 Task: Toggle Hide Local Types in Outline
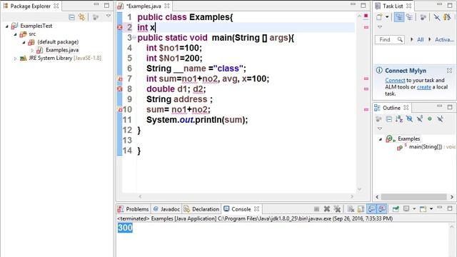click(440, 119)
